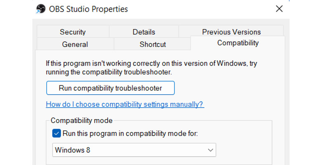Select the General tab
Viewport: 330px width, 165px height.
click(x=75, y=44)
